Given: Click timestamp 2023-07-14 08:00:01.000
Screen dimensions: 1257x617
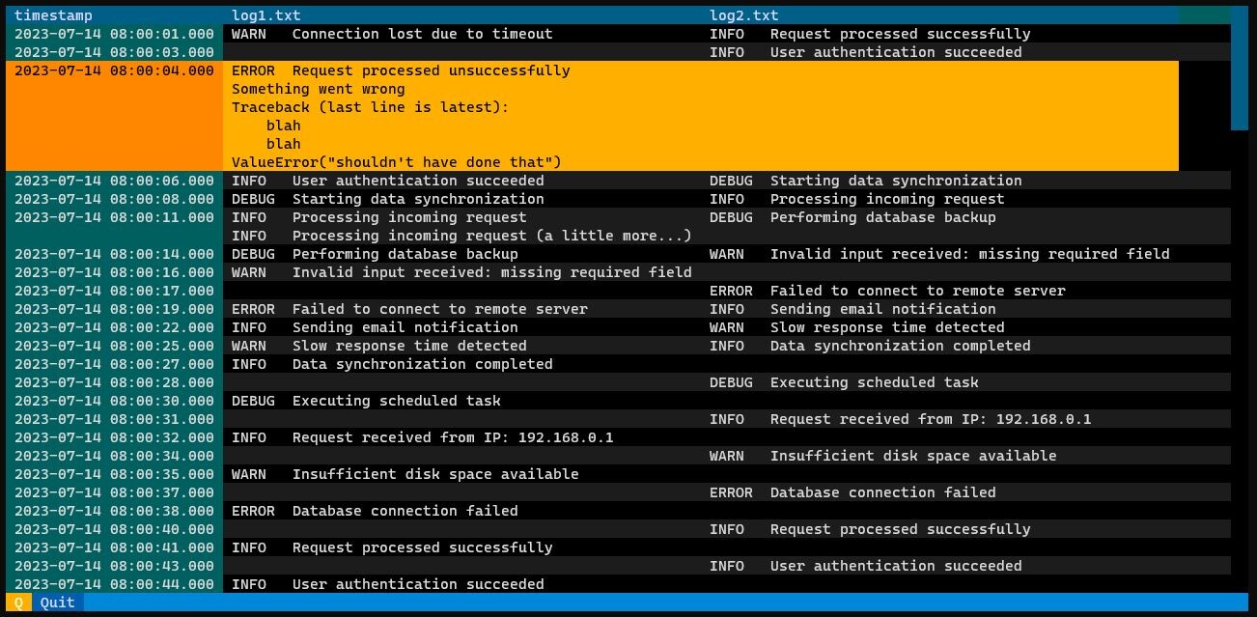Looking at the screenshot, I should pos(114,34).
